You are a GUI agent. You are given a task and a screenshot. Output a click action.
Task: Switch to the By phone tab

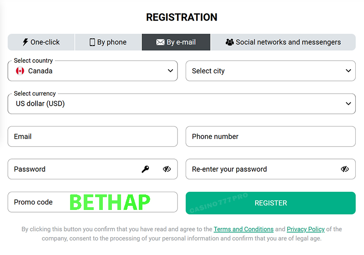pyautogui.click(x=108, y=42)
